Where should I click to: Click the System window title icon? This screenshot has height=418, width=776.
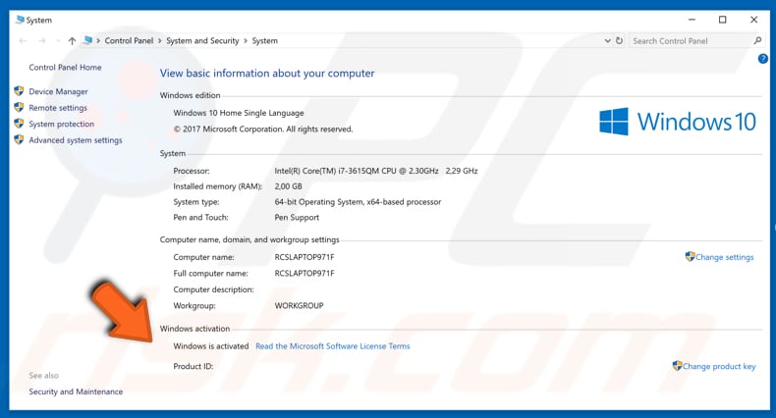(x=20, y=20)
